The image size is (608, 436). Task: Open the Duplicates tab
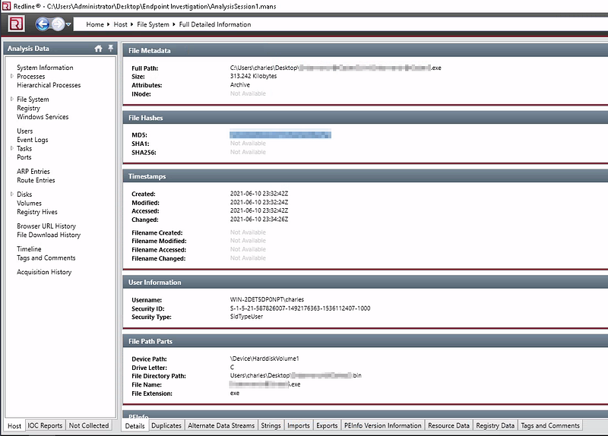[x=166, y=425]
